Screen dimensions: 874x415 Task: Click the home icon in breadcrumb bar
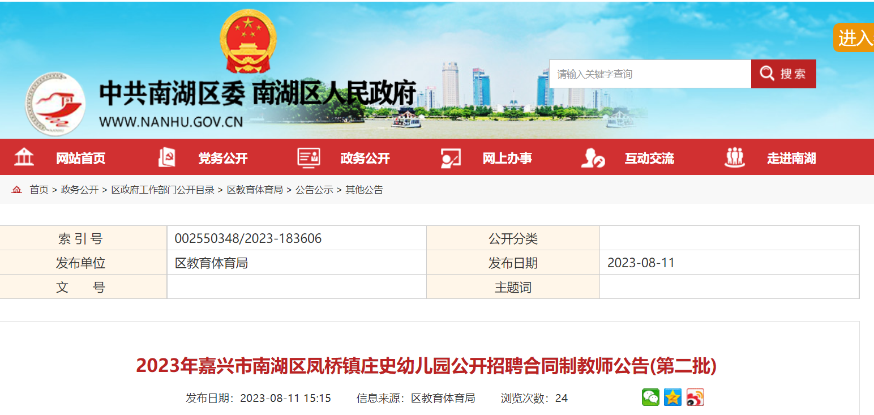pyautogui.click(x=16, y=190)
